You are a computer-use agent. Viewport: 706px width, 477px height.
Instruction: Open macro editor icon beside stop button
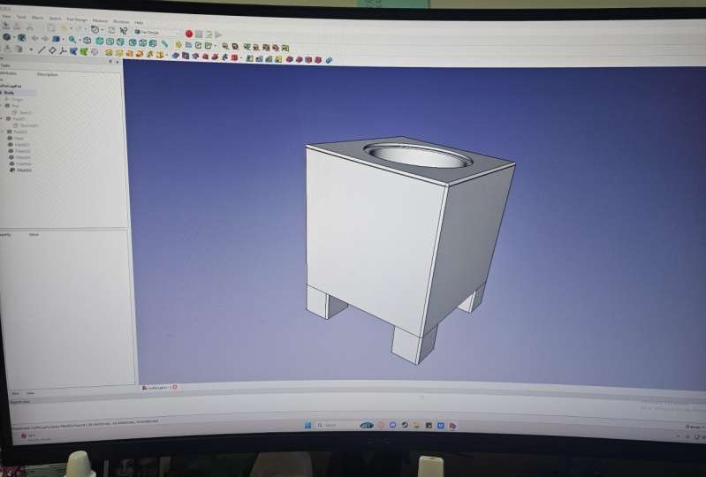coord(209,34)
